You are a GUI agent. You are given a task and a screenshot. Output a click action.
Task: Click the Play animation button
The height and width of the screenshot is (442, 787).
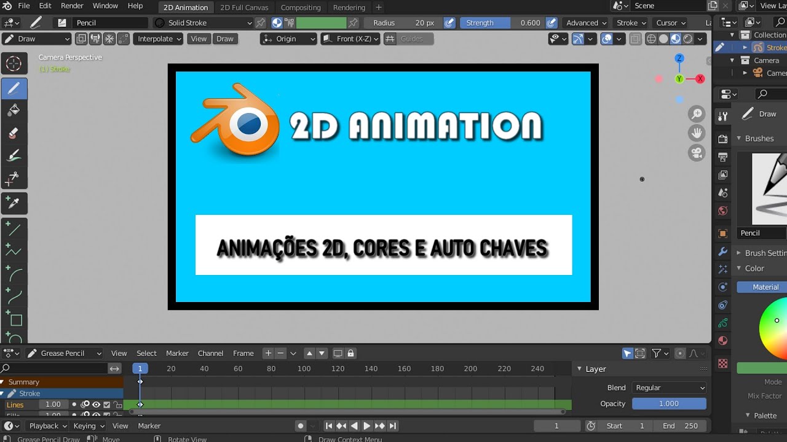(367, 426)
